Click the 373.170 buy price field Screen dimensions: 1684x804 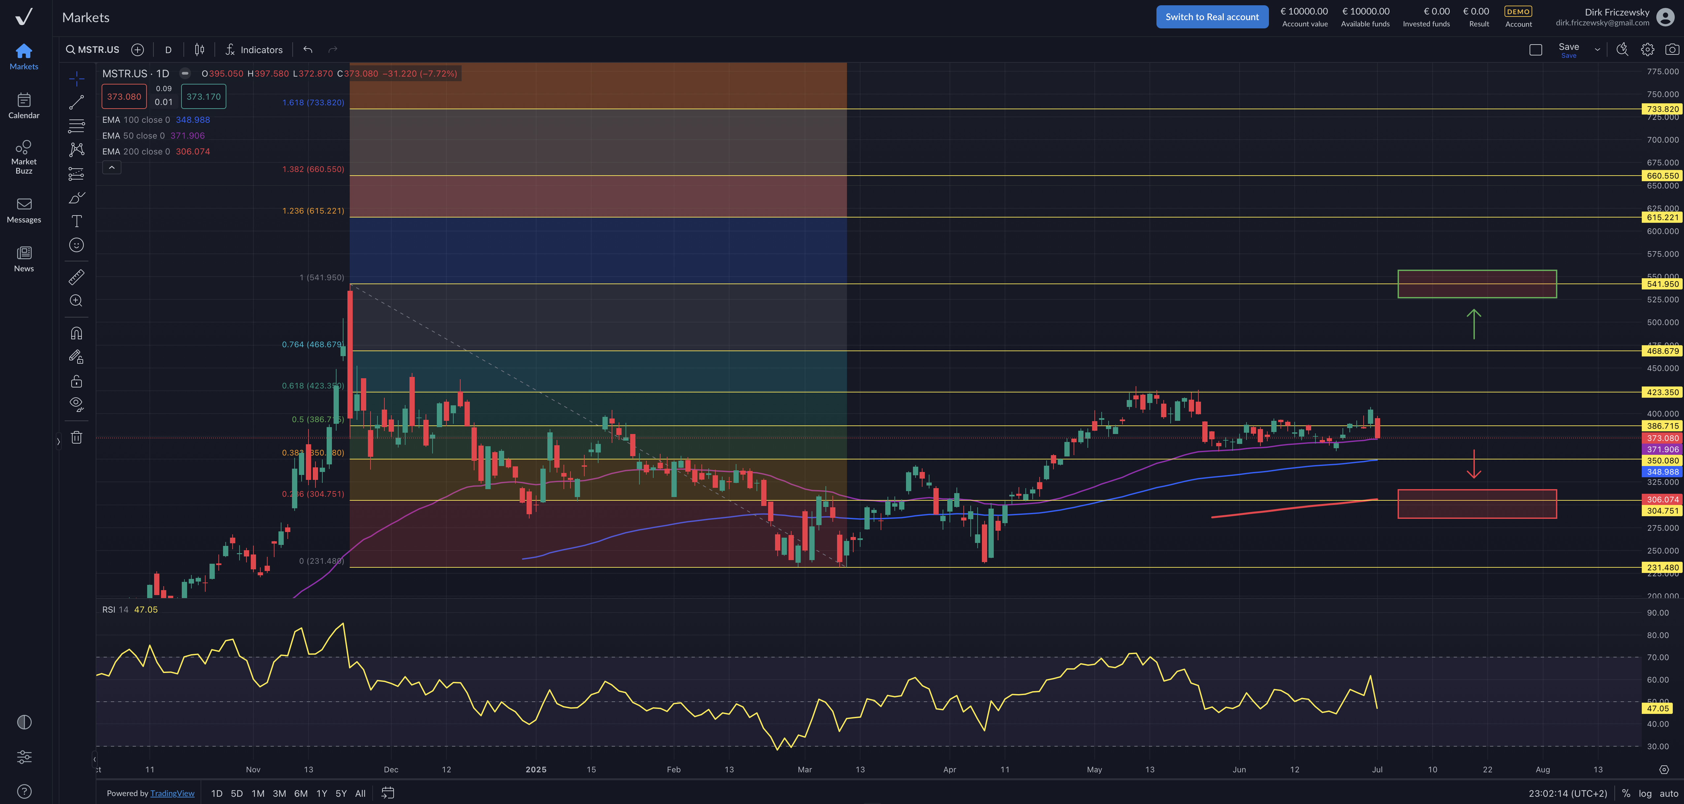click(203, 96)
